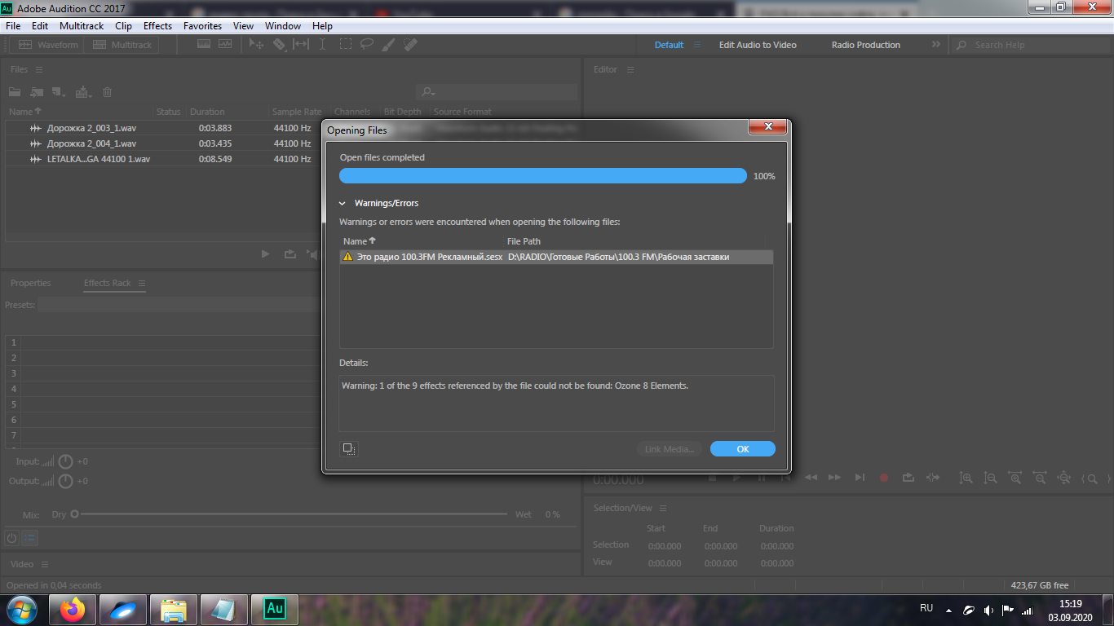Open the Video panel menu
Screen dimensions: 1114x626
click(45, 565)
